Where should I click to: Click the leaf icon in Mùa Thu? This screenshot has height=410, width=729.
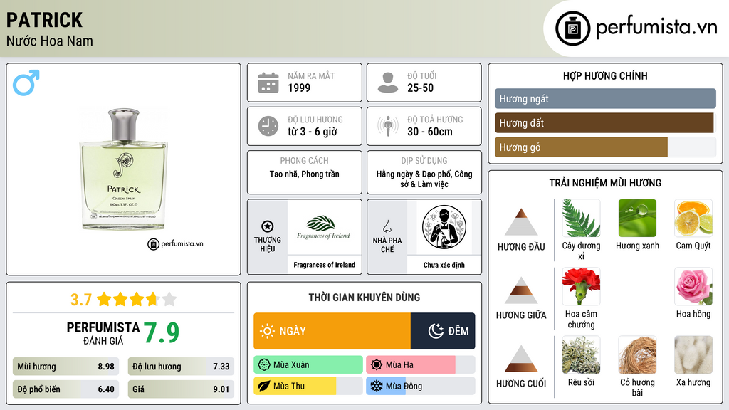pyautogui.click(x=264, y=386)
